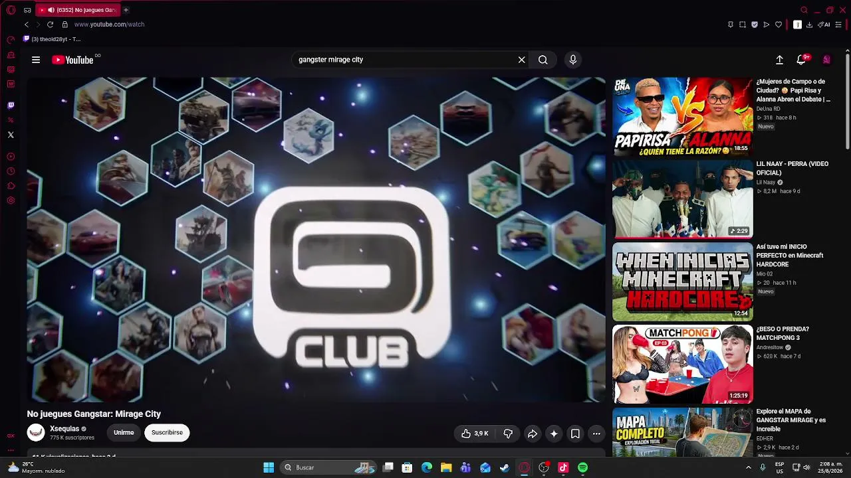Open more actions three-dot menu
Screen dimensions: 851x478
[x=596, y=434]
